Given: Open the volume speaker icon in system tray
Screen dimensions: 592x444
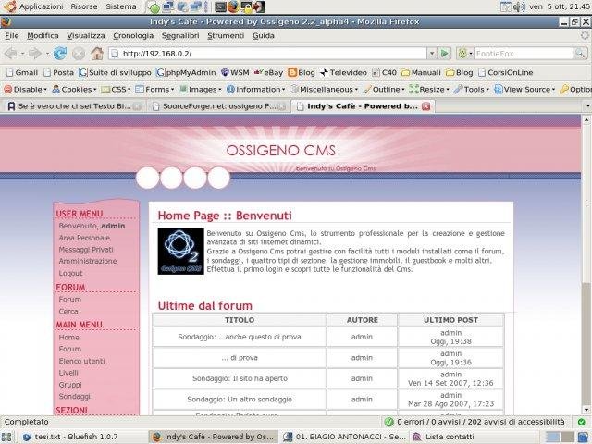Looking at the screenshot, I should pyautogui.click(x=519, y=6).
